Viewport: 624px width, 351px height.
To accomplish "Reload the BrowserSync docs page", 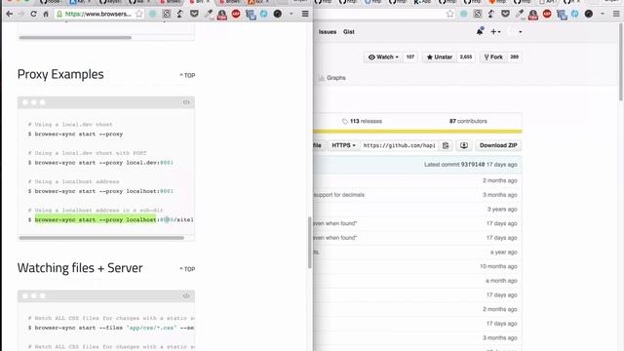I will pos(33,14).
